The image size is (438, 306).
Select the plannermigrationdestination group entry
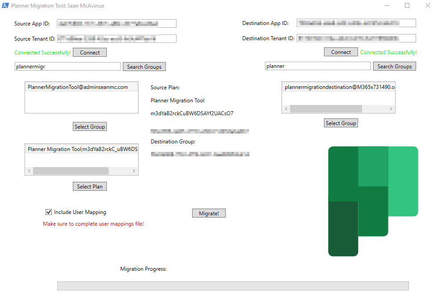coord(340,87)
